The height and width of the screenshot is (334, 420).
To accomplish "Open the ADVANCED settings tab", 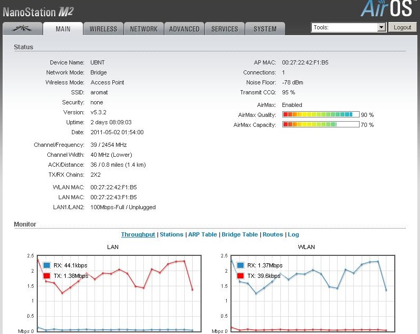I will click(184, 29).
